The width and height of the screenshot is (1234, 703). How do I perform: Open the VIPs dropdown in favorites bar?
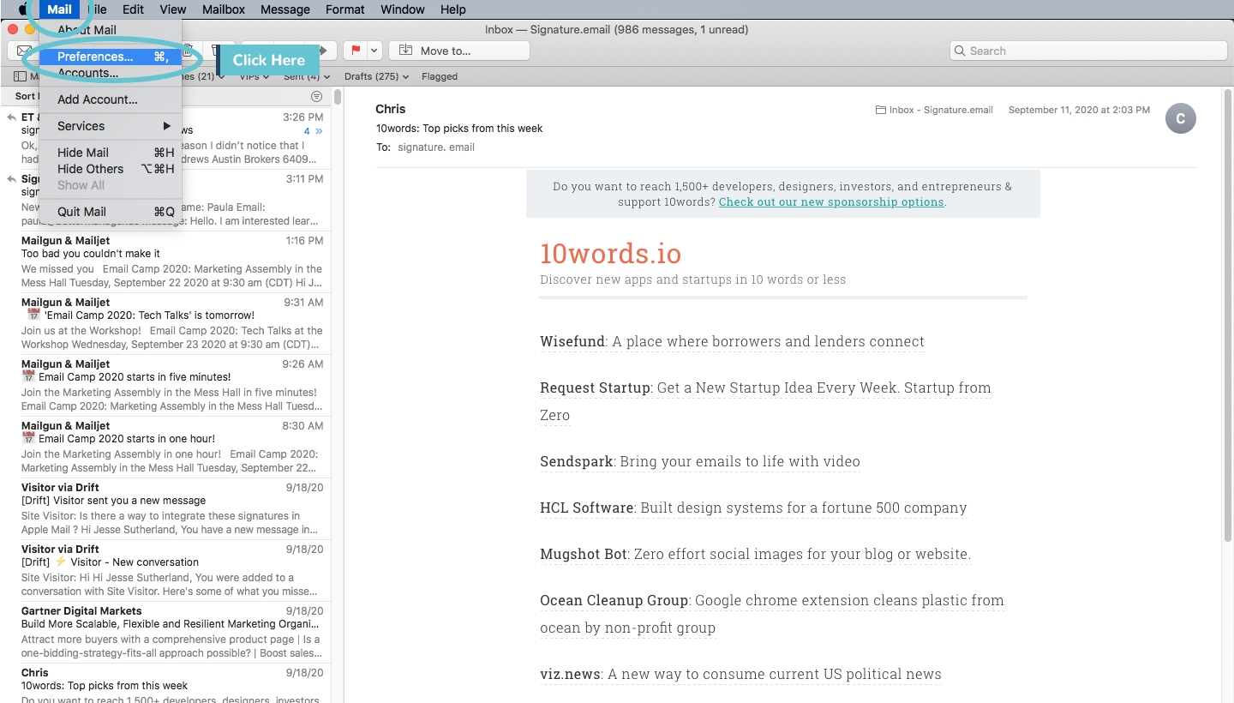click(x=254, y=76)
